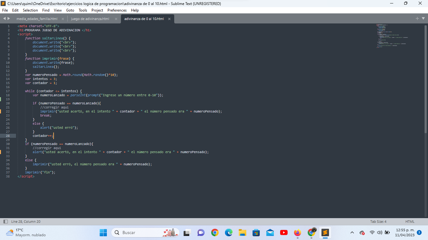Image resolution: width=428 pixels, height=240 pixels.
Task: Open the File menu
Action: pos(5,10)
